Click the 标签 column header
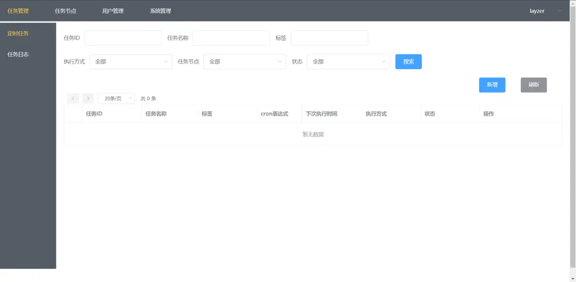 [207, 114]
